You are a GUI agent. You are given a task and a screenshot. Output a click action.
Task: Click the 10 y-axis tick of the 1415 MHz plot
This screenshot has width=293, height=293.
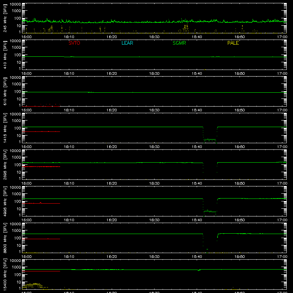pyautogui.click(x=19, y=136)
